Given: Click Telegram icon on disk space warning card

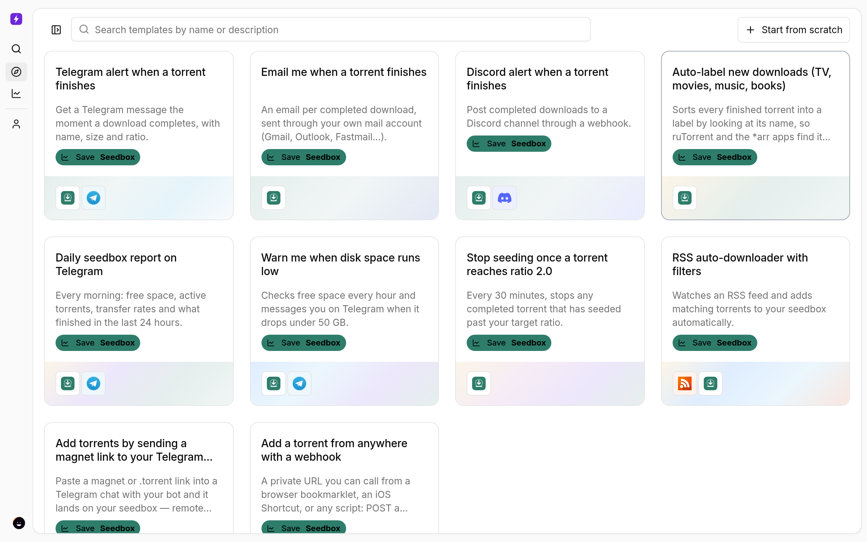Looking at the screenshot, I should 299,383.
